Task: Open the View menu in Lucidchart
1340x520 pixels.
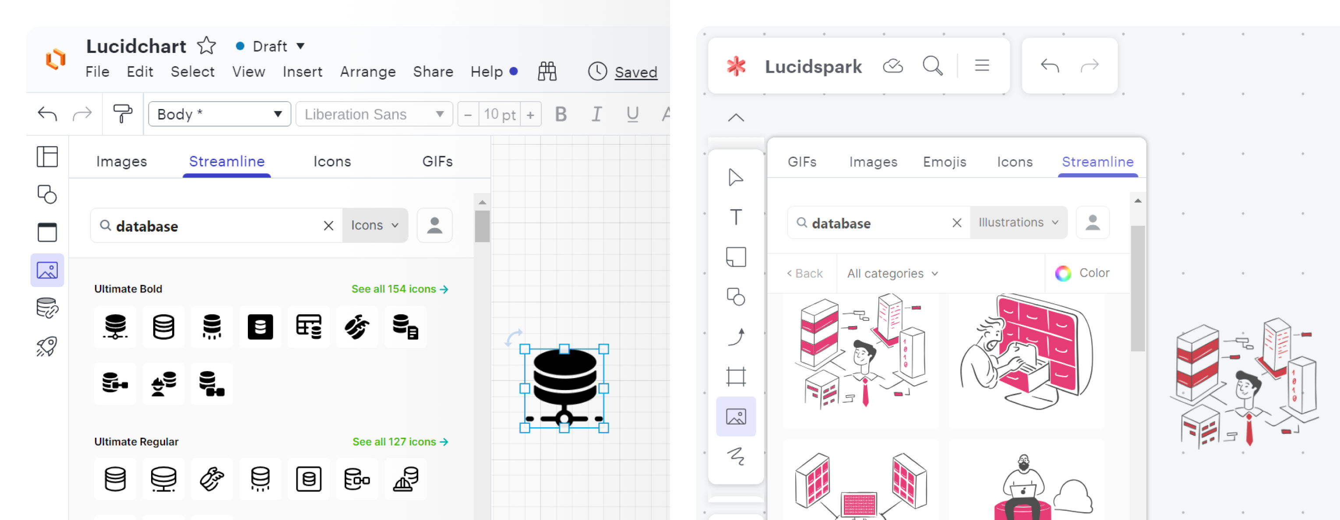Action: pyautogui.click(x=249, y=72)
